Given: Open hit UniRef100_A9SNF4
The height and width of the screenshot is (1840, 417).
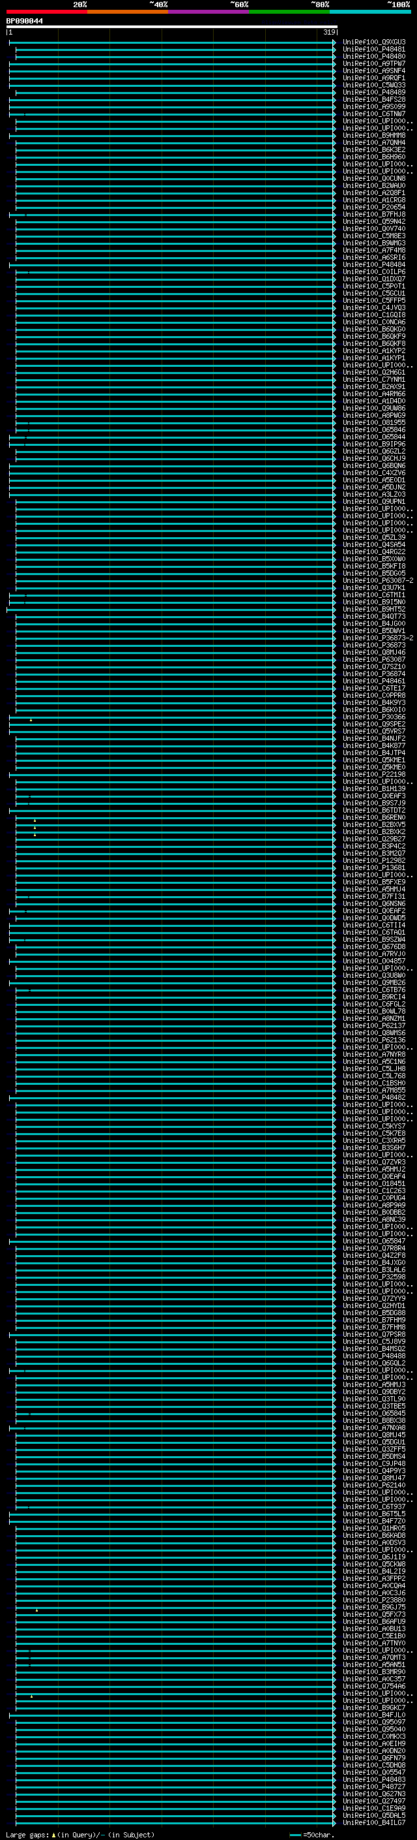Looking at the screenshot, I should pos(374,70).
